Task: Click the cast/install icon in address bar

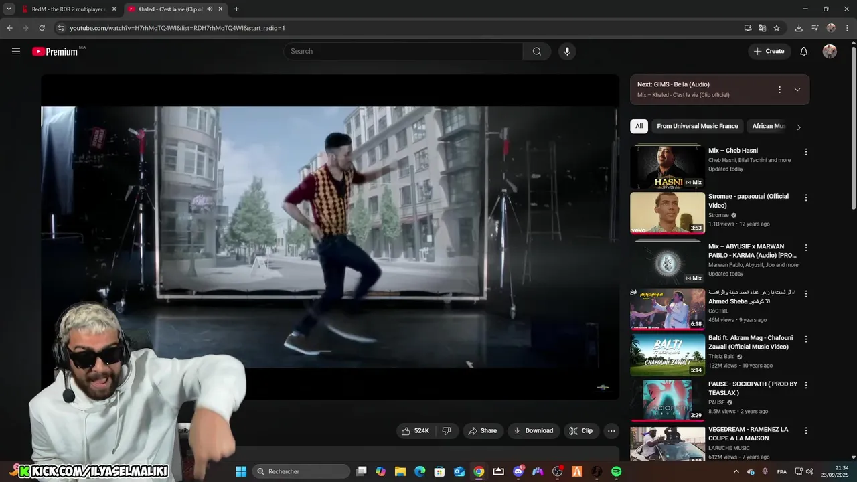Action: point(748,28)
